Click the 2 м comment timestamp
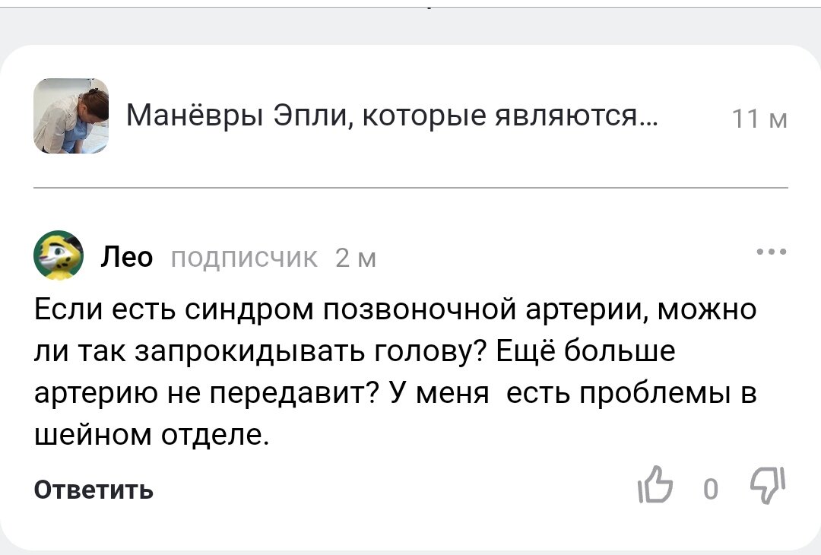821x555 pixels. [x=353, y=258]
